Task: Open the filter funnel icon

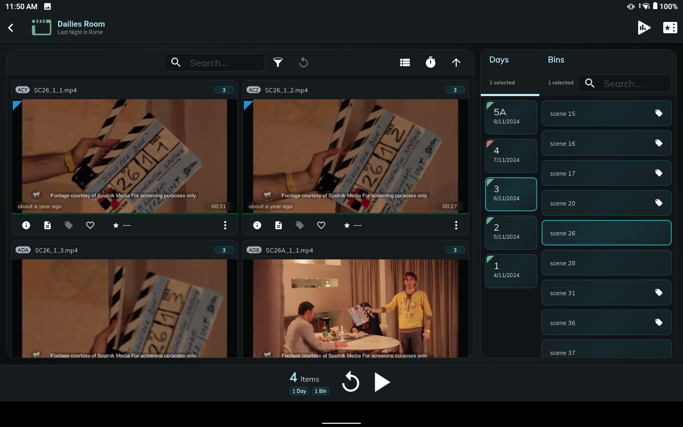Action: pos(277,62)
